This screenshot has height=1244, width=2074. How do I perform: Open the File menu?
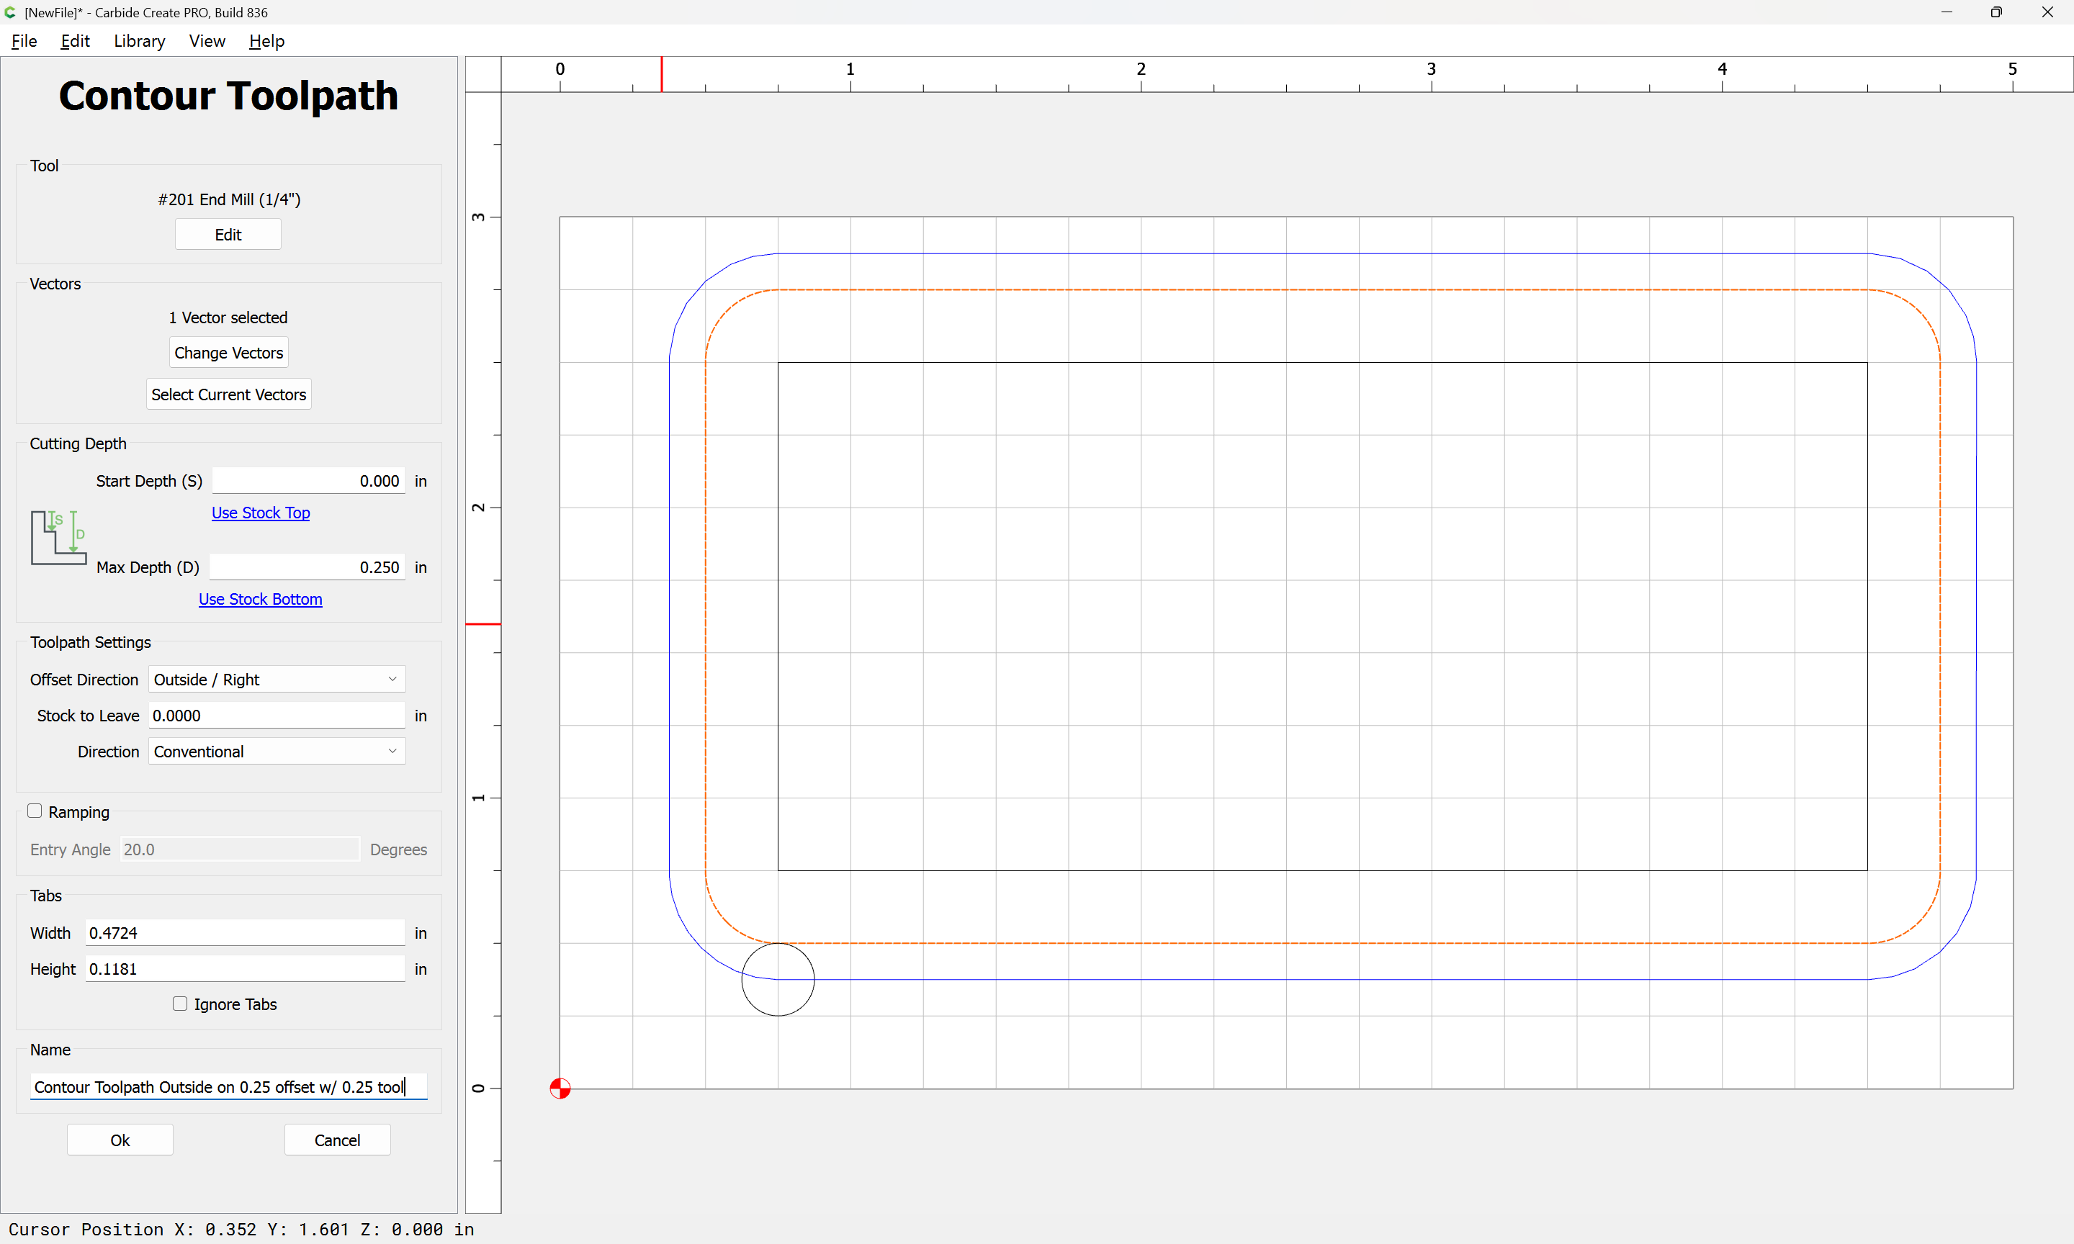[24, 41]
